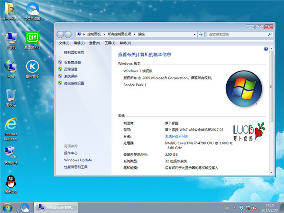284x213 pixels.
Task: Open QQ browser pinned on the taskbar
Action: coord(25,208)
